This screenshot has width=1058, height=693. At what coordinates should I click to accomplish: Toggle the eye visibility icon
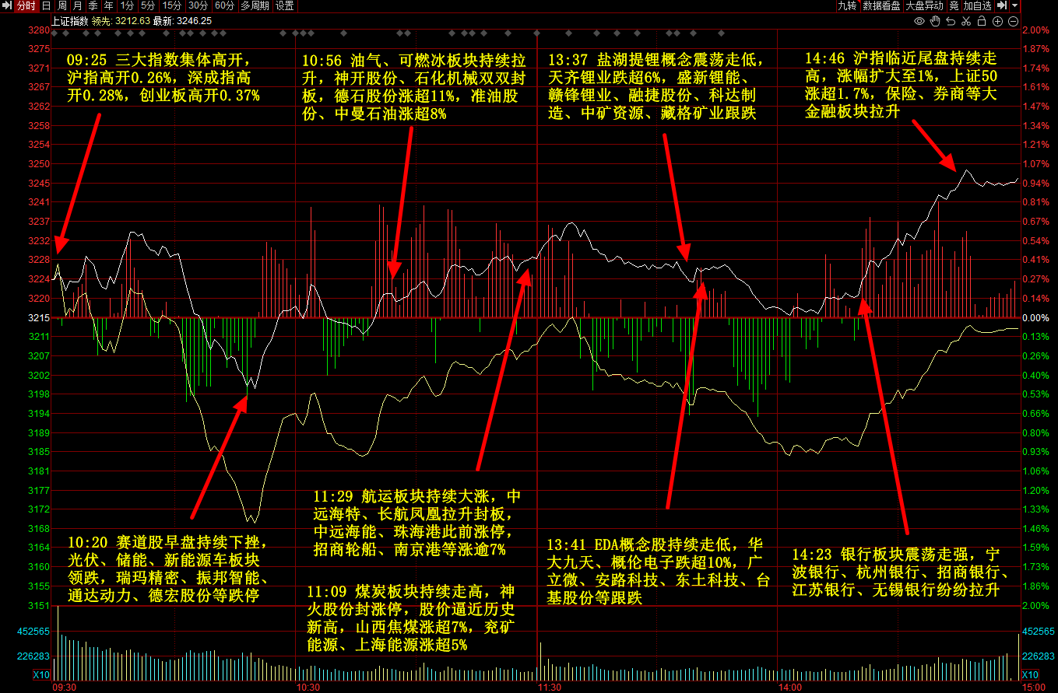coord(919,20)
